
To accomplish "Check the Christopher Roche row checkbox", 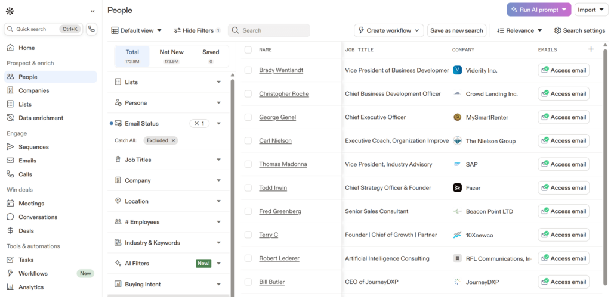I will [248, 93].
